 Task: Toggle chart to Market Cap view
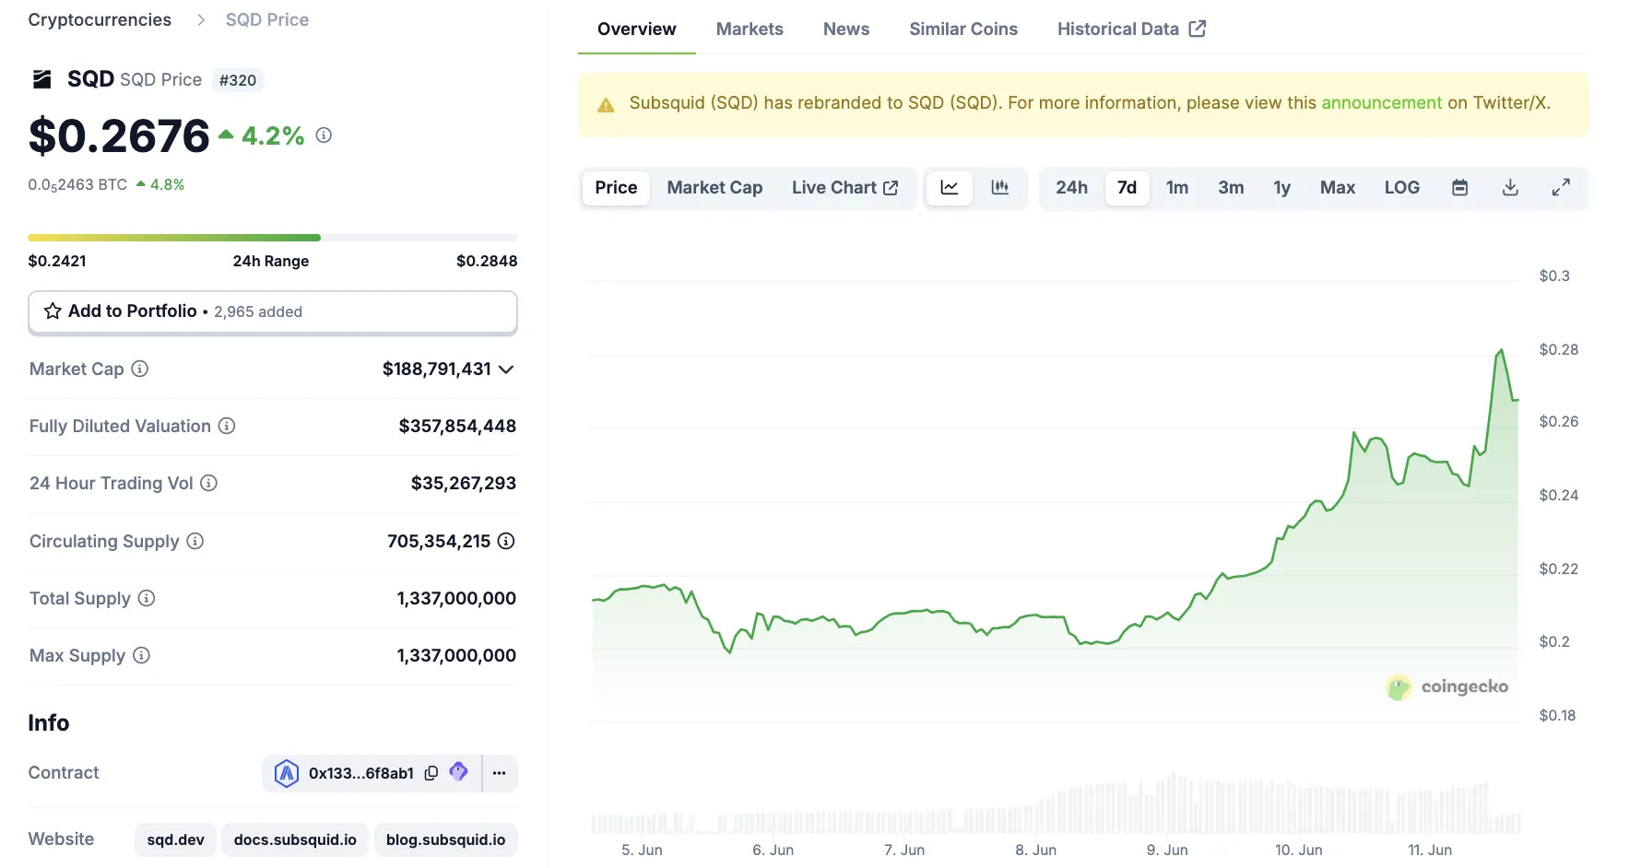point(714,187)
